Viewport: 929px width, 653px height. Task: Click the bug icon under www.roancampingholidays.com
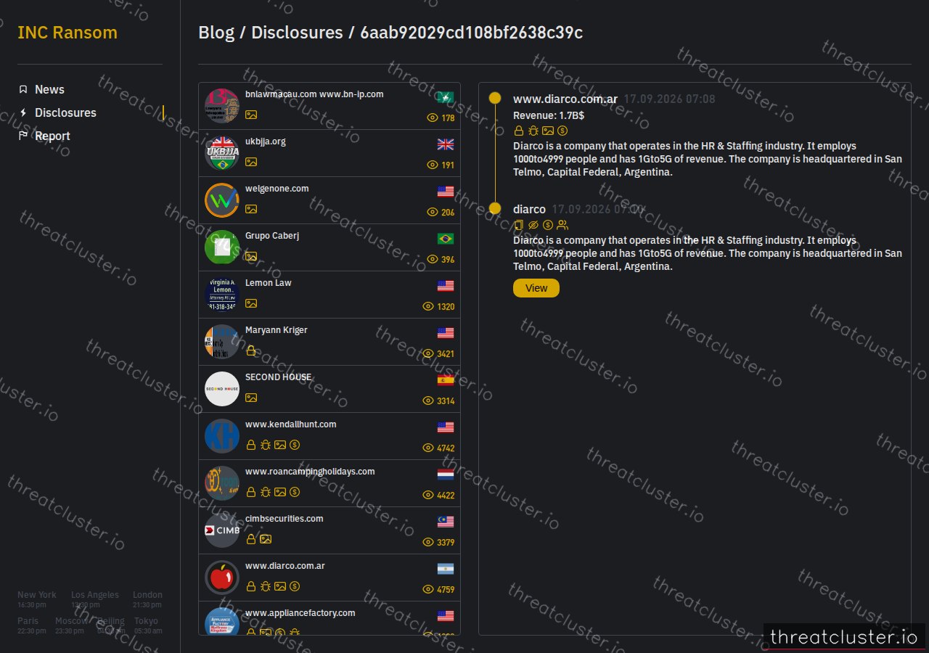tap(266, 492)
